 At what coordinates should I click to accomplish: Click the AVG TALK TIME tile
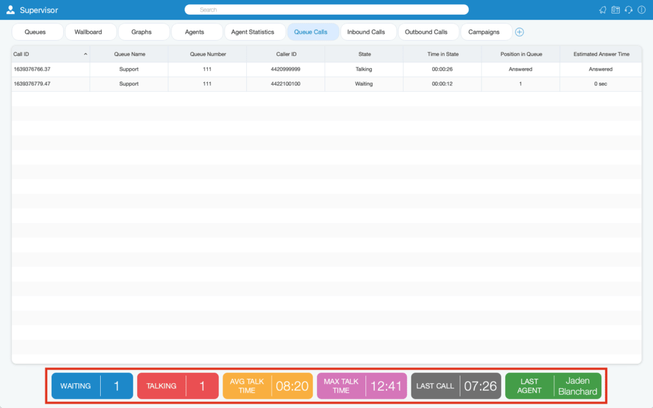[x=268, y=386]
